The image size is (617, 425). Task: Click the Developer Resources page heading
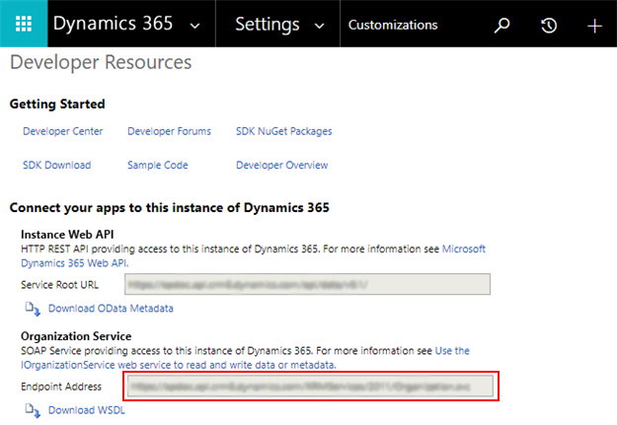[101, 62]
